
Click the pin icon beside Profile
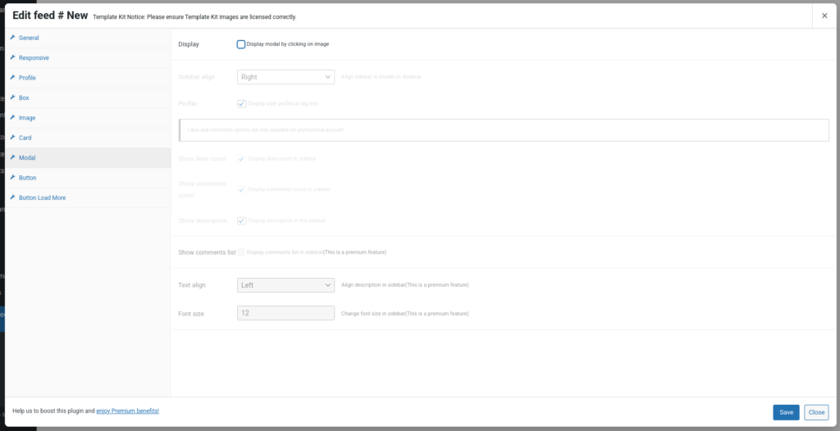[x=12, y=78]
